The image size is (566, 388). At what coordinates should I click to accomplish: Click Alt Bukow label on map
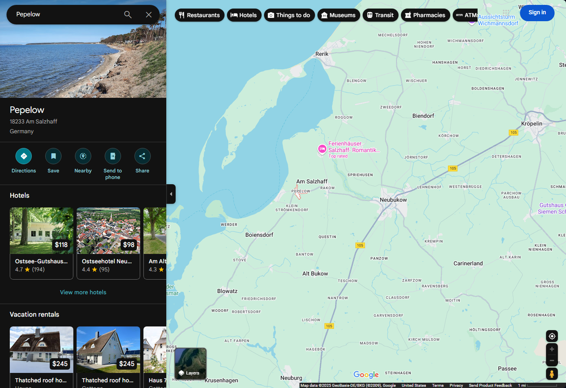click(x=315, y=273)
